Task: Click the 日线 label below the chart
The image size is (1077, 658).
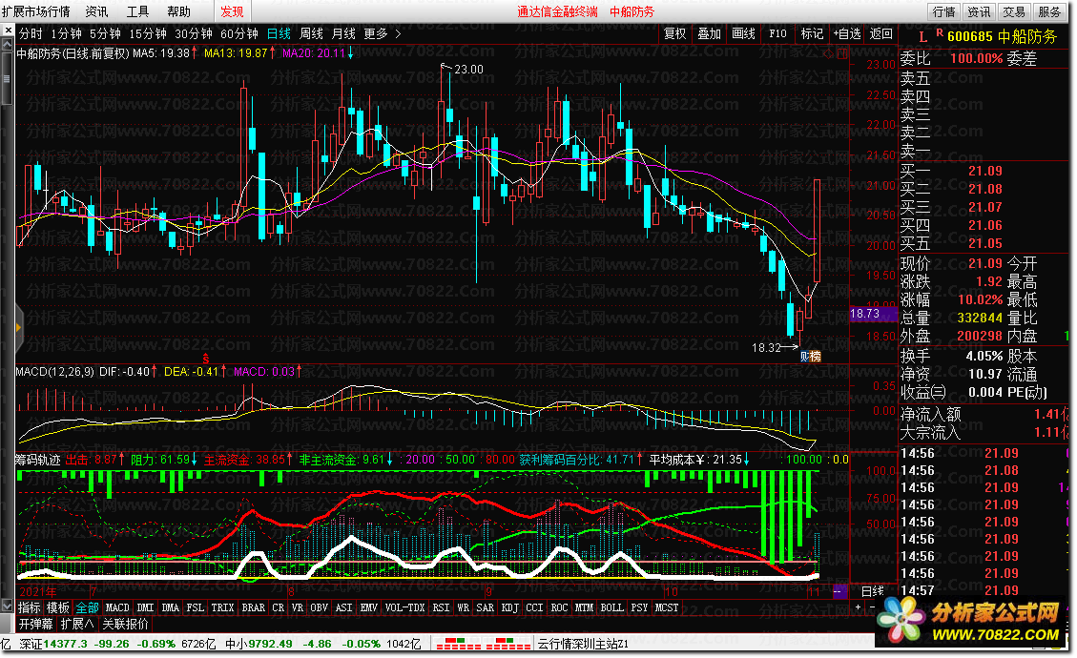Action: pyautogui.click(x=872, y=590)
